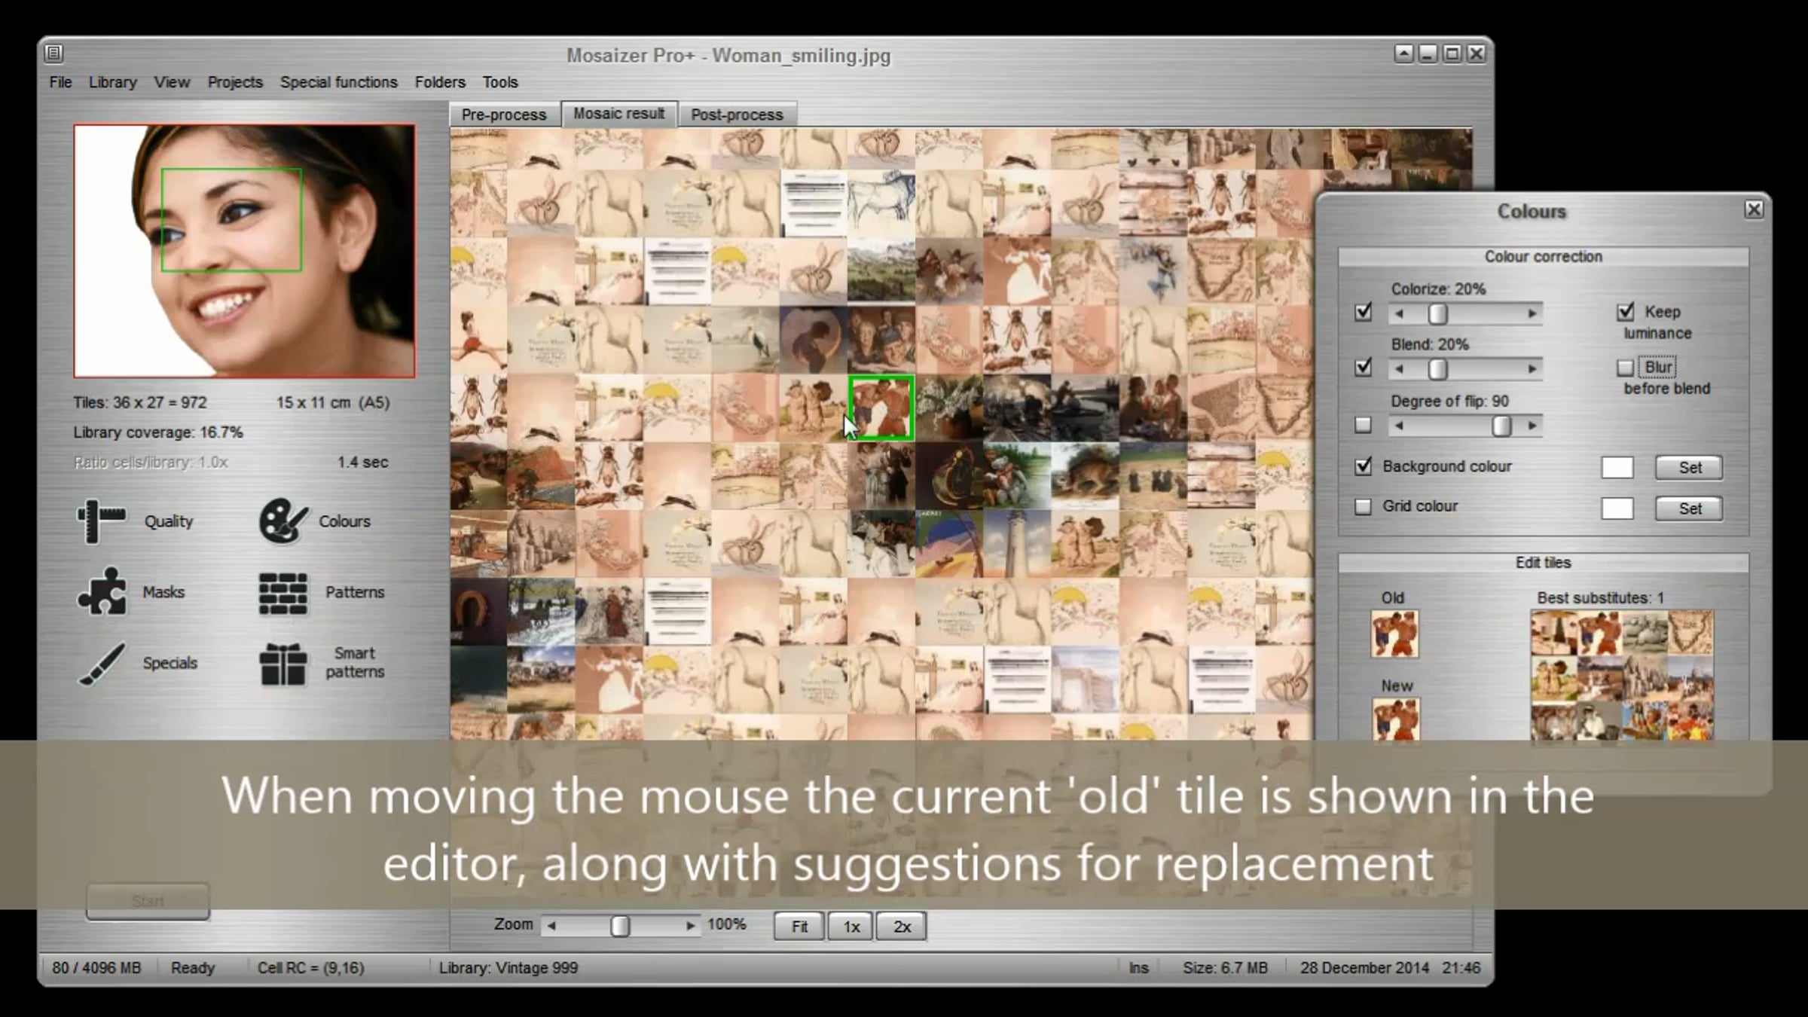Increase Colorize with right arrow

coord(1532,313)
